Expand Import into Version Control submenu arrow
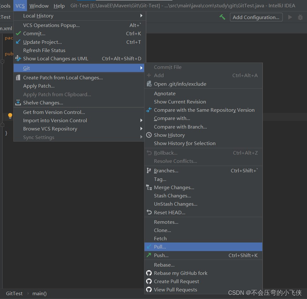Image resolution: width=307 pixels, height=299 pixels. coord(141,120)
